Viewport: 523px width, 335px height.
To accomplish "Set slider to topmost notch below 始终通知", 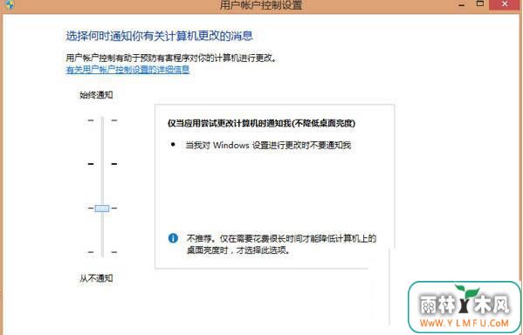I will [102, 120].
